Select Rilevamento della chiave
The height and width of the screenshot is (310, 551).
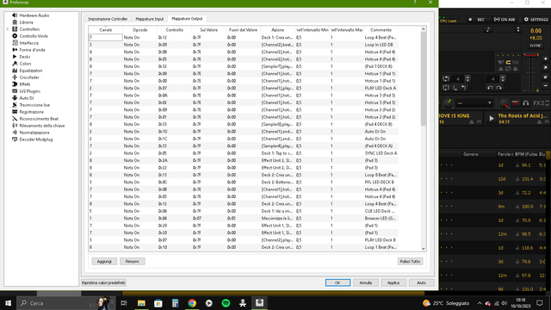coord(38,126)
